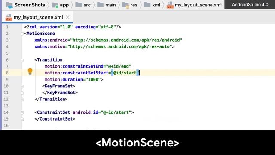The image size is (275, 155).
Task: Click the res-auto schema URL on line 4
Action: coord(120,46)
